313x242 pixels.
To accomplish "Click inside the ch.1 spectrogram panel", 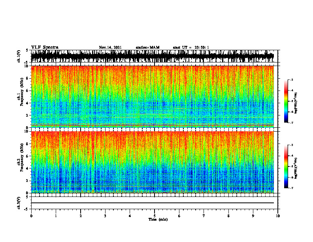I will (x=152, y=96).
